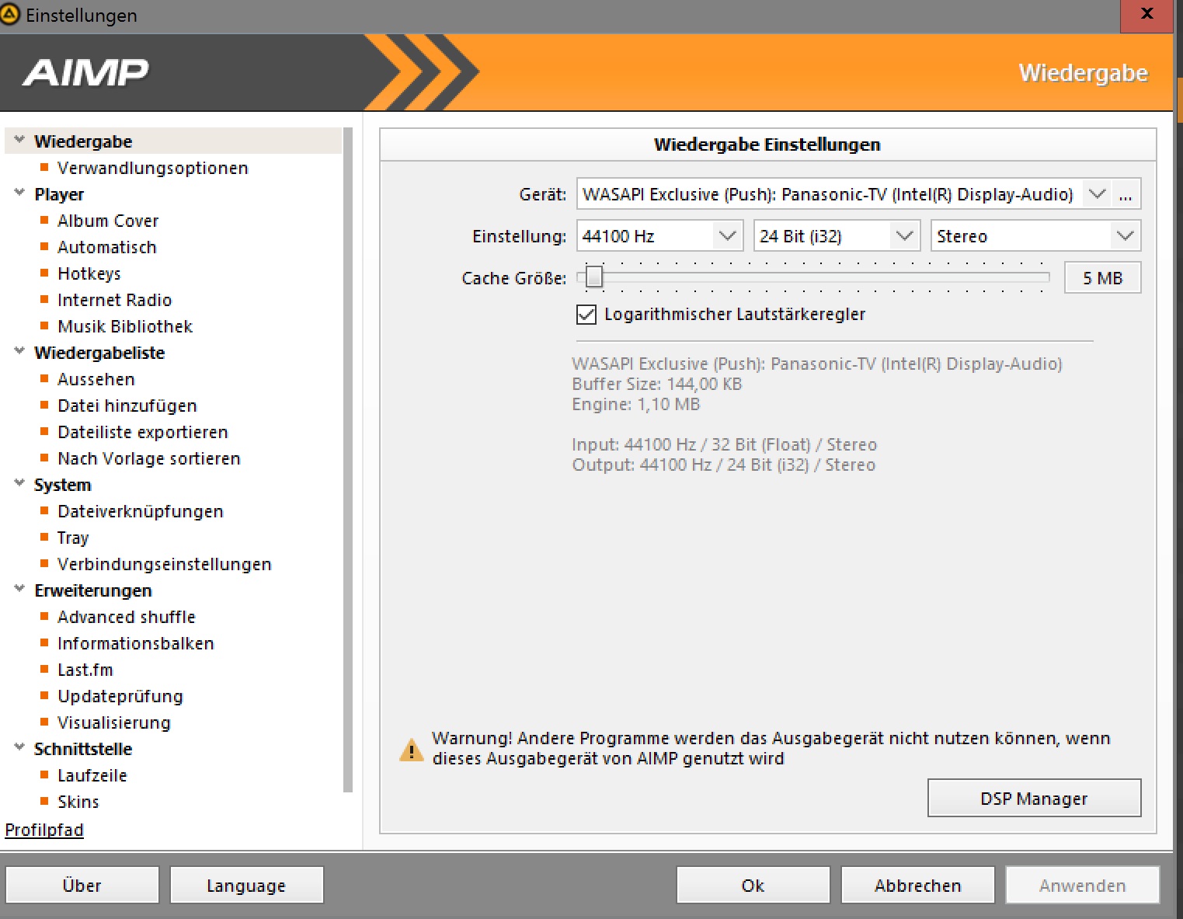Open Verbindungseinstellungen settings

coord(165,564)
